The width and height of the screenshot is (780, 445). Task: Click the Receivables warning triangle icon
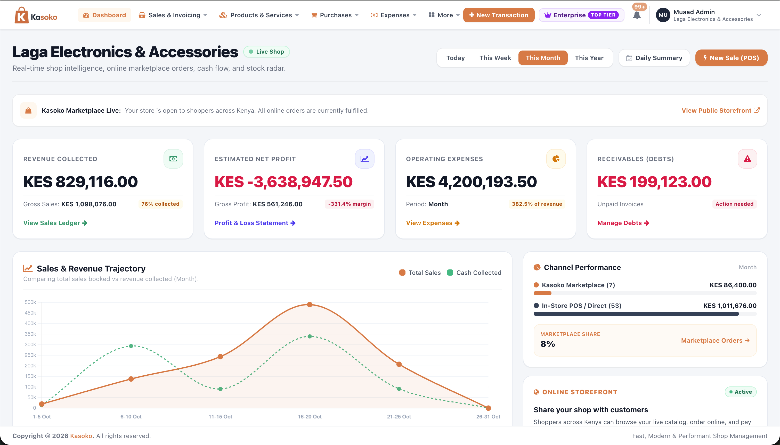click(747, 159)
